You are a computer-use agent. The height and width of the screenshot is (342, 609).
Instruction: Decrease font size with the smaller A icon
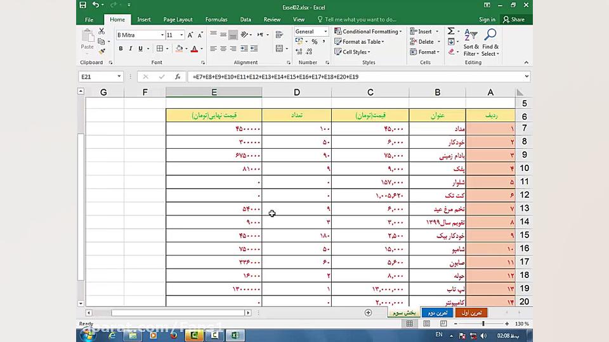(x=200, y=35)
